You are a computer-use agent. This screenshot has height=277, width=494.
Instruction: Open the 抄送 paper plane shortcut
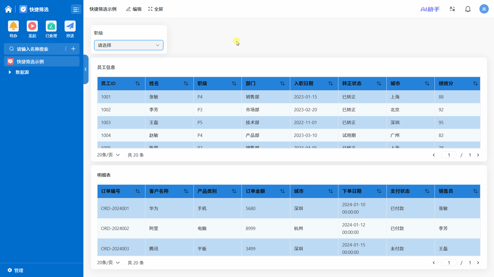coord(70,26)
